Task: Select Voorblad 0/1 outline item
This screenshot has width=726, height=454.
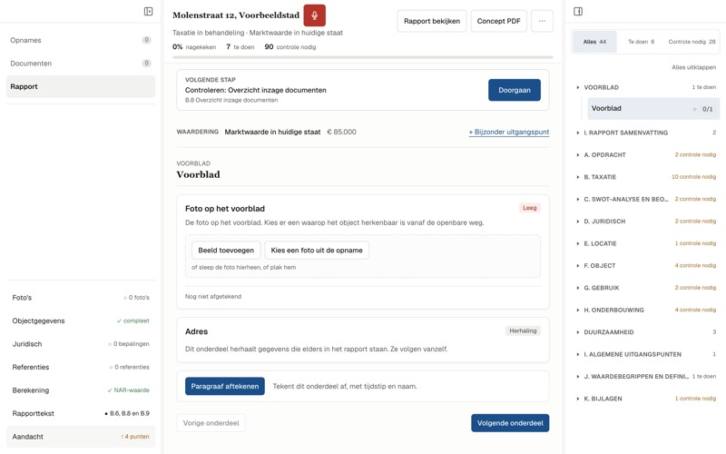Action: point(653,109)
